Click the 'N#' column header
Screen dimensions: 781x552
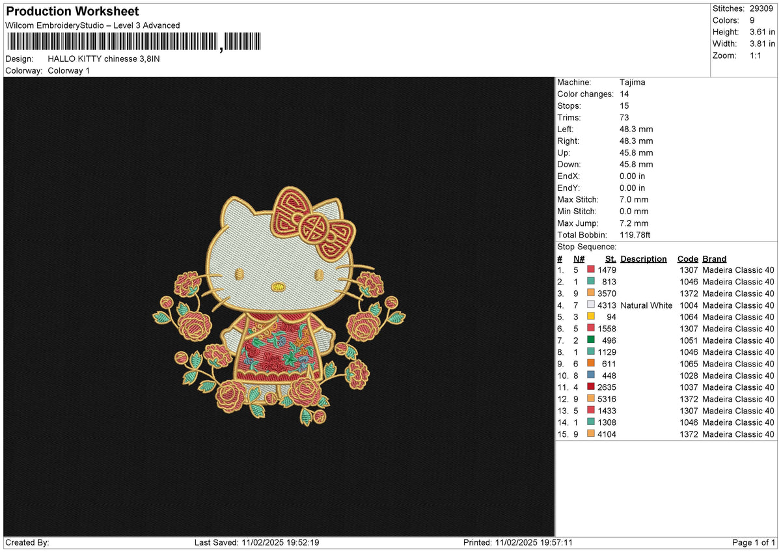579,258
